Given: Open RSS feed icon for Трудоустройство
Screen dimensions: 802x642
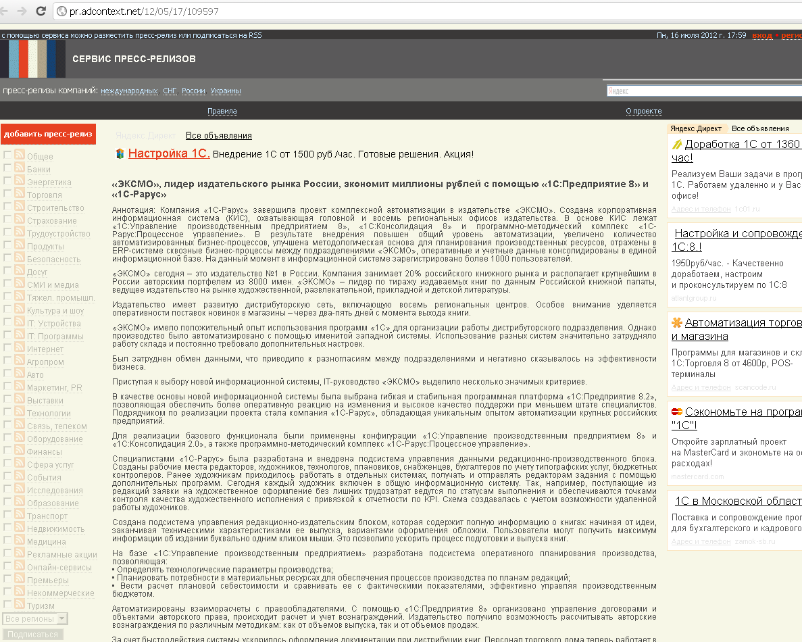Looking at the screenshot, I should 20,231.
